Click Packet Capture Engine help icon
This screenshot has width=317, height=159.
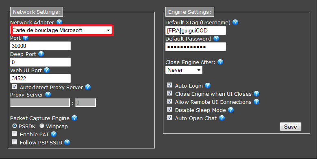pyautogui.click(x=74, y=118)
